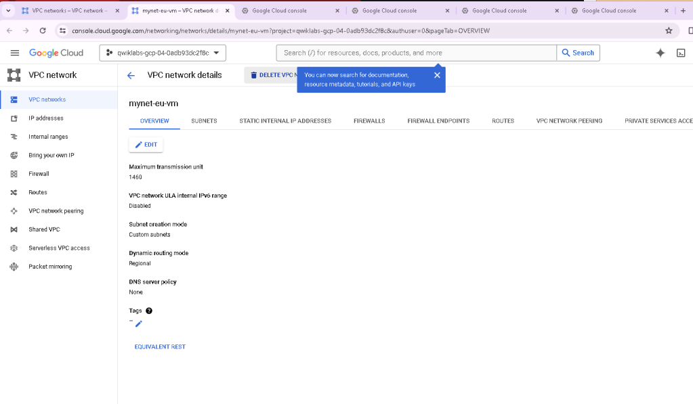Click the VPC network peering sidebar icon
Viewport: 693px width, 404px height.
[x=14, y=211]
